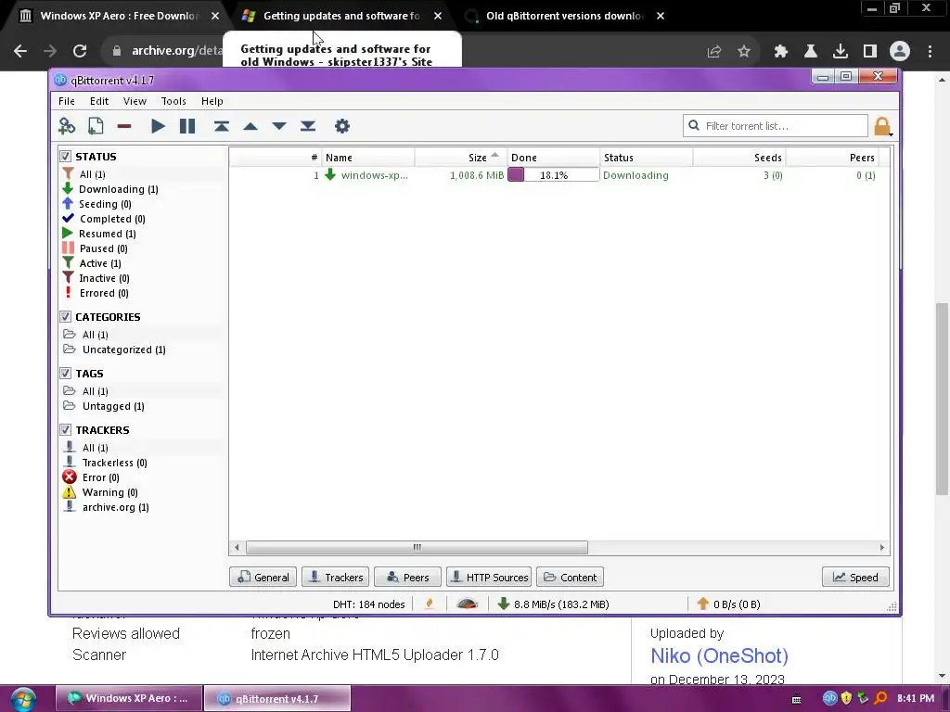The width and height of the screenshot is (950, 712).
Task: Click the Chrome extensions puzzle icon
Action: (x=781, y=51)
